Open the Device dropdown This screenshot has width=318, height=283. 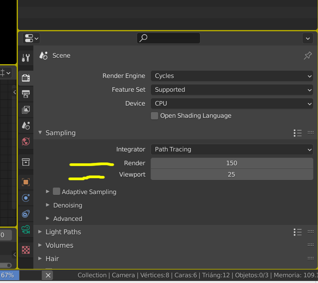pos(232,104)
